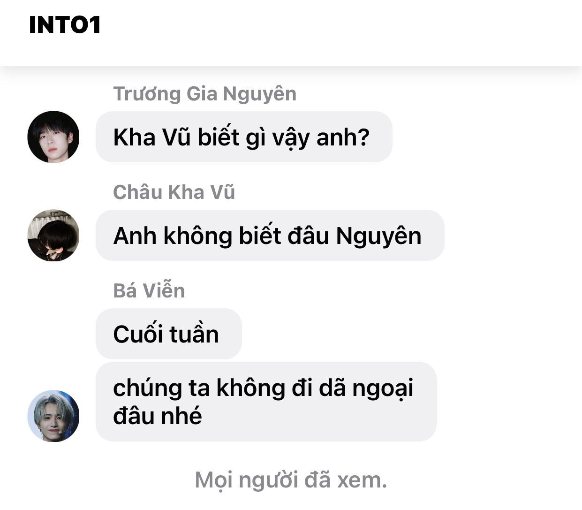Open the 'Mọi người đã xem.' seen status
Screen dimensions: 582x510
291,480
